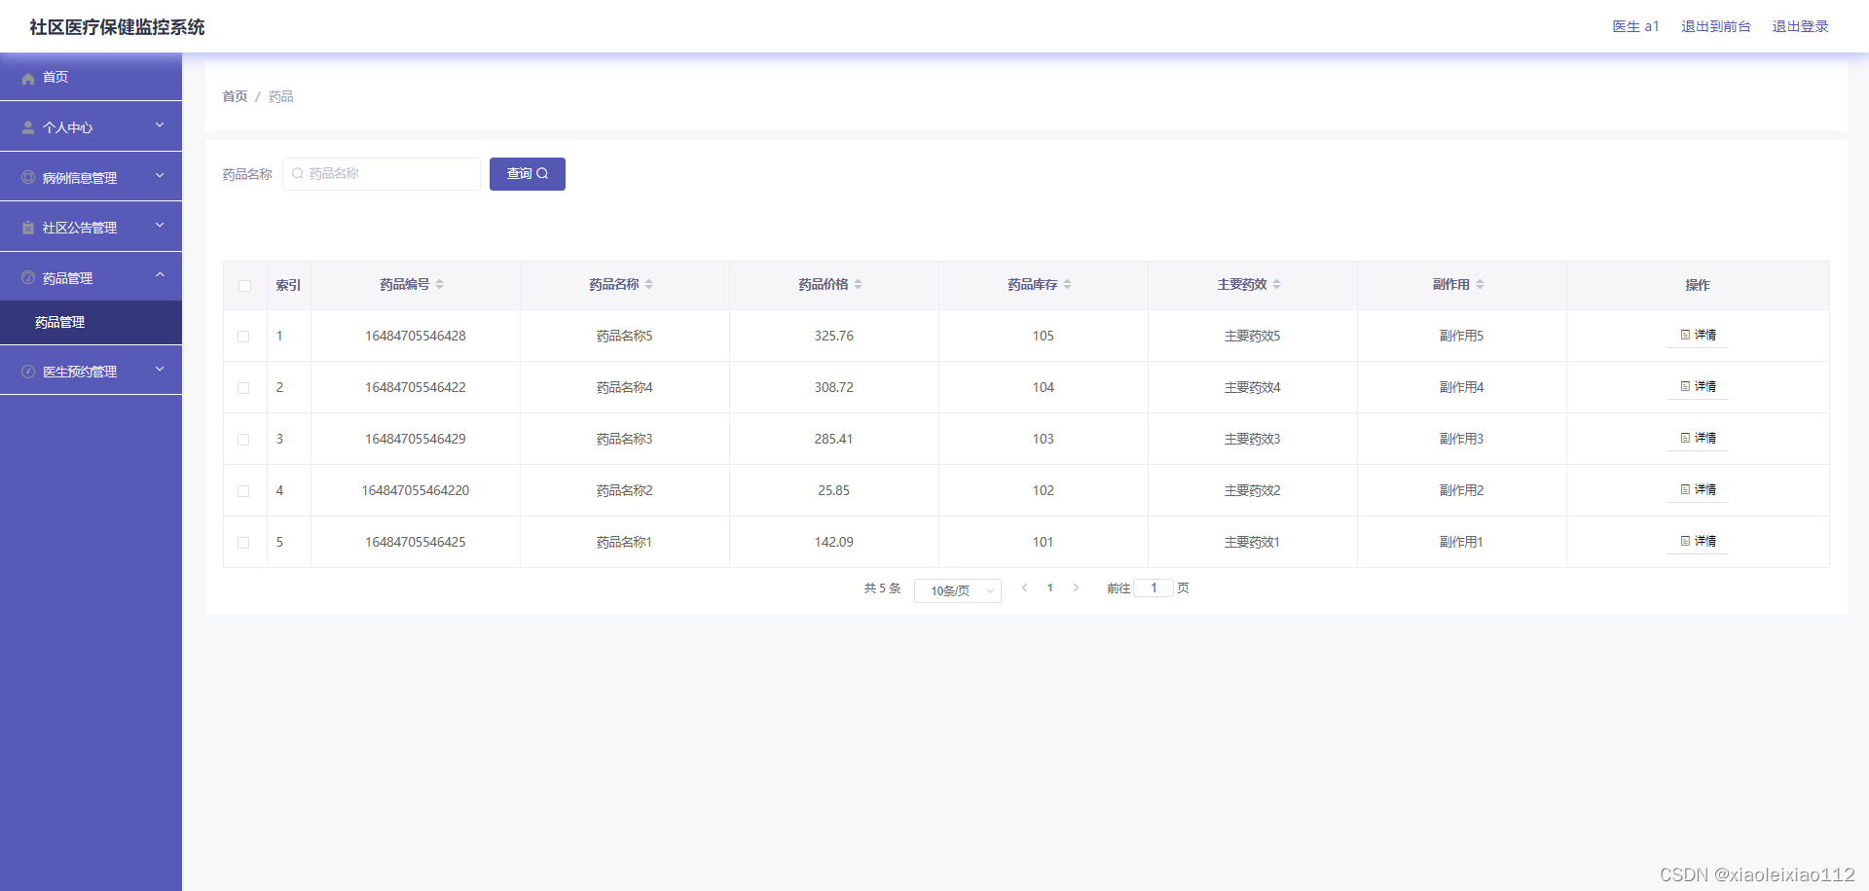The width and height of the screenshot is (1869, 891).
Task: Click 退出到前台 link
Action: click(1716, 26)
